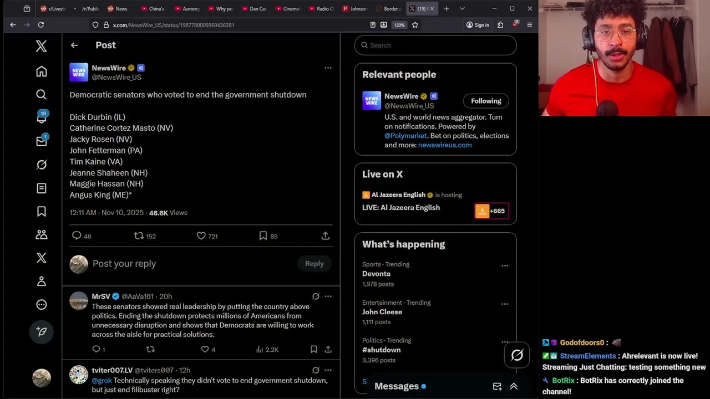Viewport: 710px width, 399px height.
Task: Open John Cleese trending options menu
Action: [x=505, y=304]
